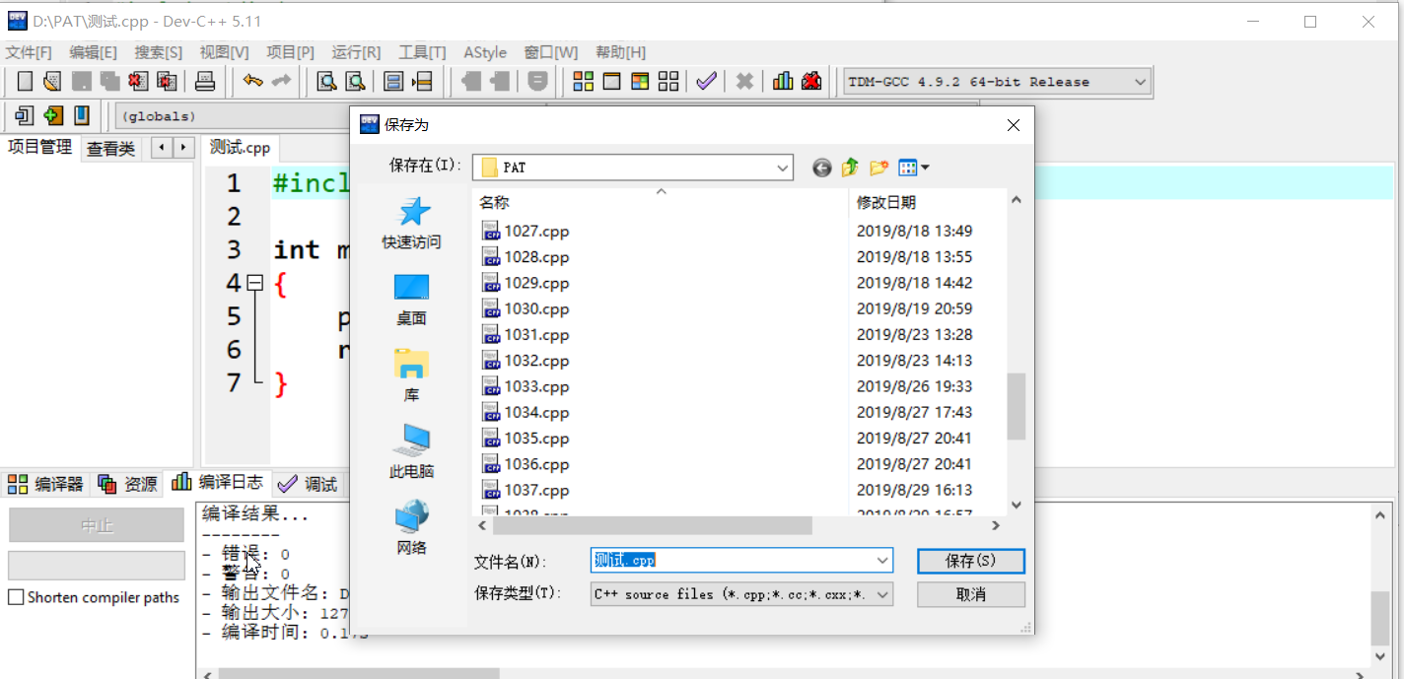Click the Find magnifier toolbar icon

click(326, 81)
